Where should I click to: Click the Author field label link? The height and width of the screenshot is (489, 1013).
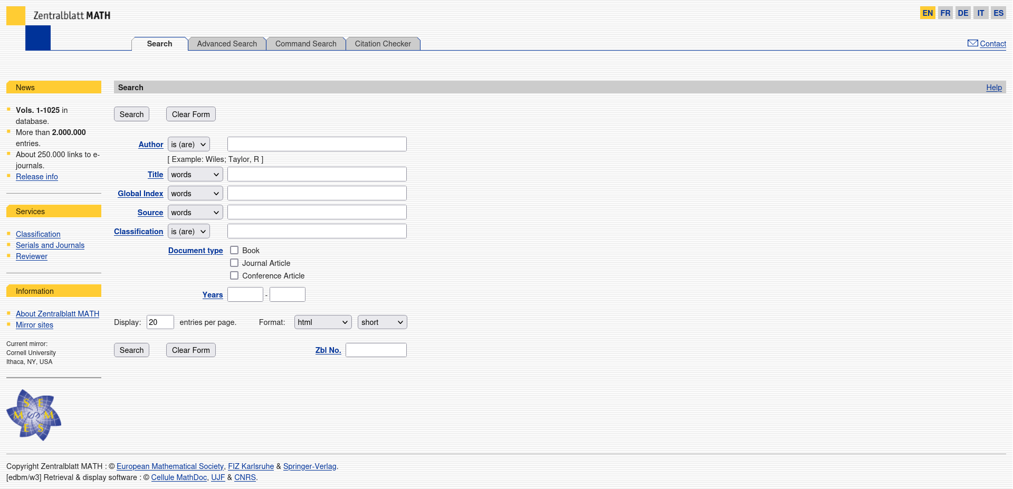(x=151, y=145)
